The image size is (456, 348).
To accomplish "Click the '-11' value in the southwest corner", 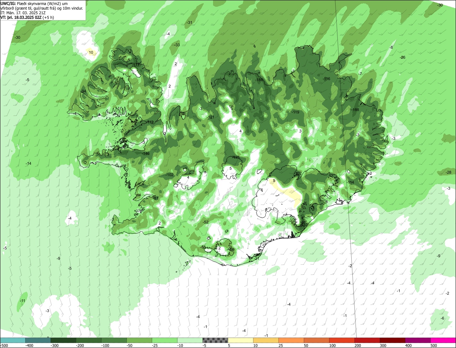I will [x=22, y=301].
